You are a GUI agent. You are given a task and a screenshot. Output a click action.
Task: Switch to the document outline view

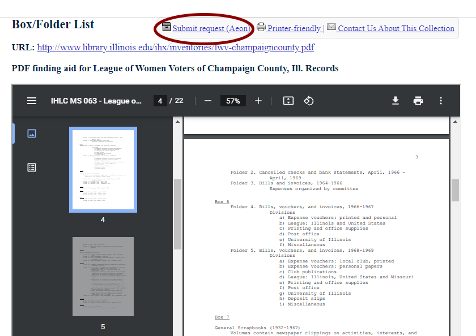(32, 167)
